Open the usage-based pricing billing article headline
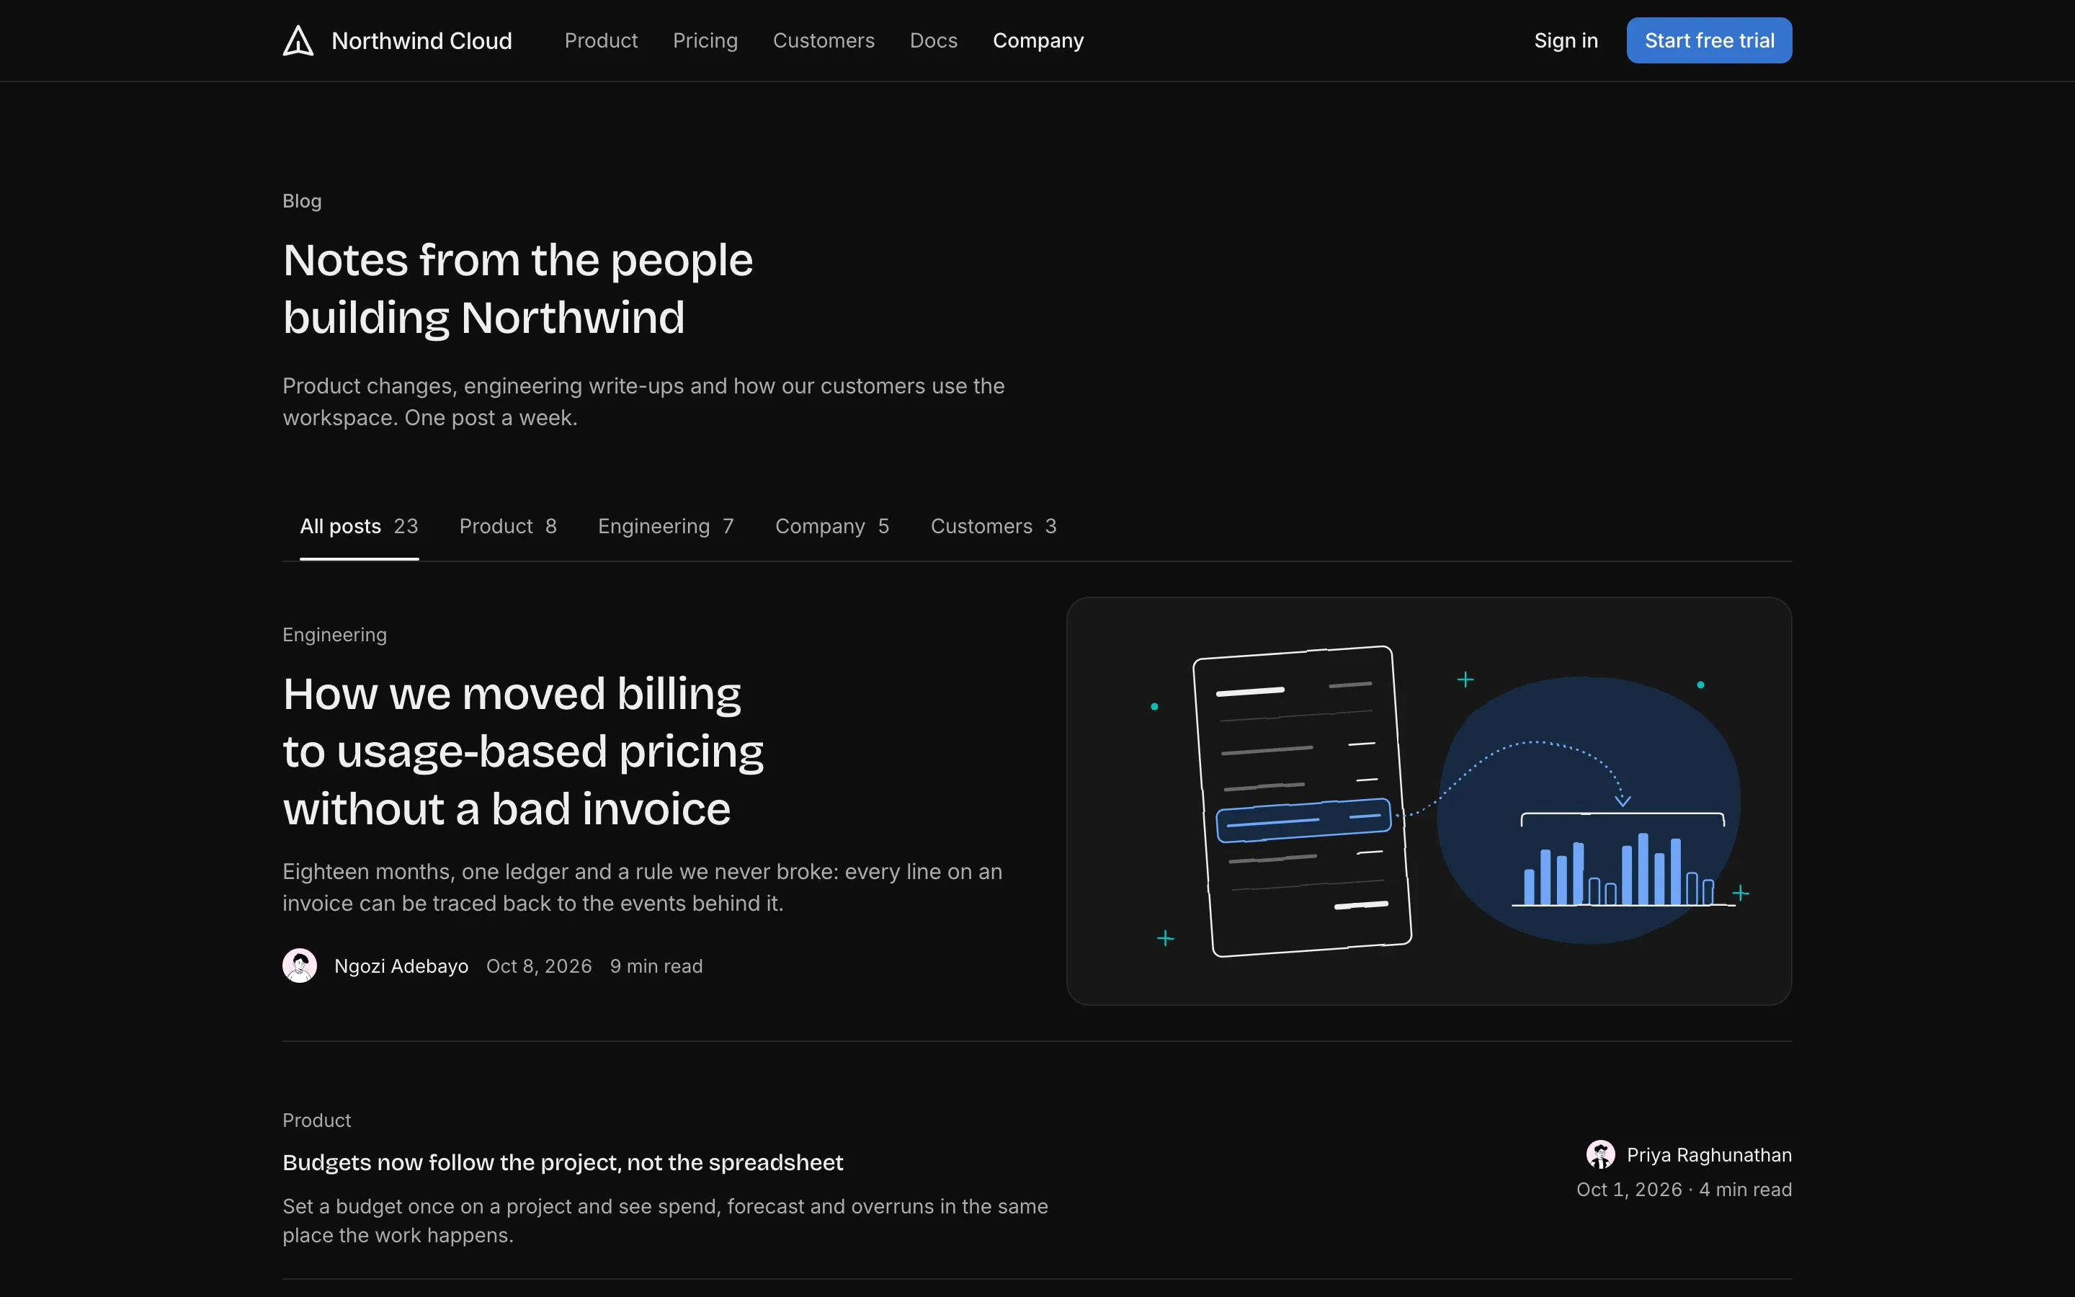This screenshot has width=2075, height=1297. tap(523, 752)
